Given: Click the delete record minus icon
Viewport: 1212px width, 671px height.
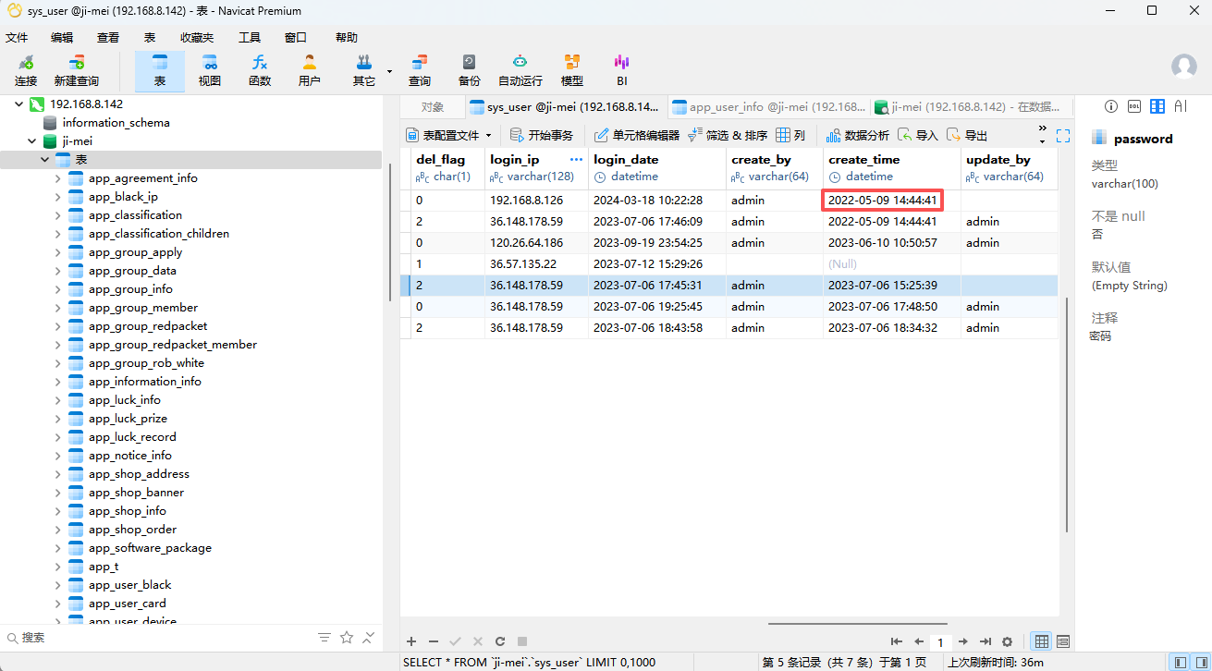Looking at the screenshot, I should (434, 641).
